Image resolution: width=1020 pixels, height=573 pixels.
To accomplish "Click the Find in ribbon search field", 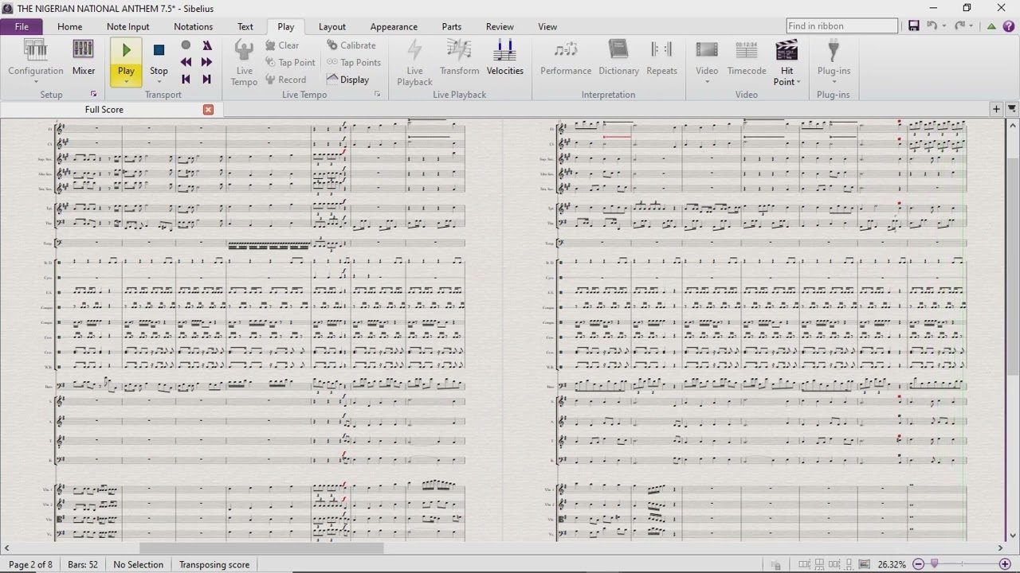I will (x=842, y=26).
